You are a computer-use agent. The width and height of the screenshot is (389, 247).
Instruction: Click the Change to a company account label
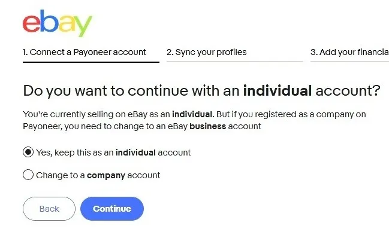click(x=98, y=175)
